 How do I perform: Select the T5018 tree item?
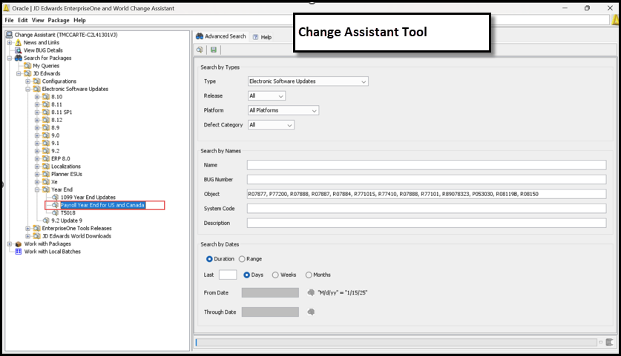click(68, 212)
